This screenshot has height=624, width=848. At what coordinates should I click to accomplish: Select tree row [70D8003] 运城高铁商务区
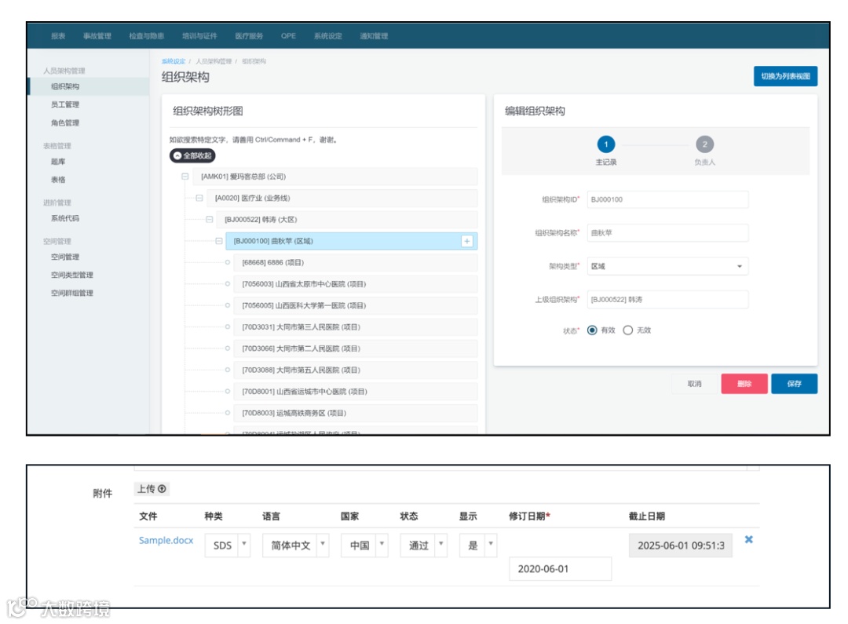356,413
